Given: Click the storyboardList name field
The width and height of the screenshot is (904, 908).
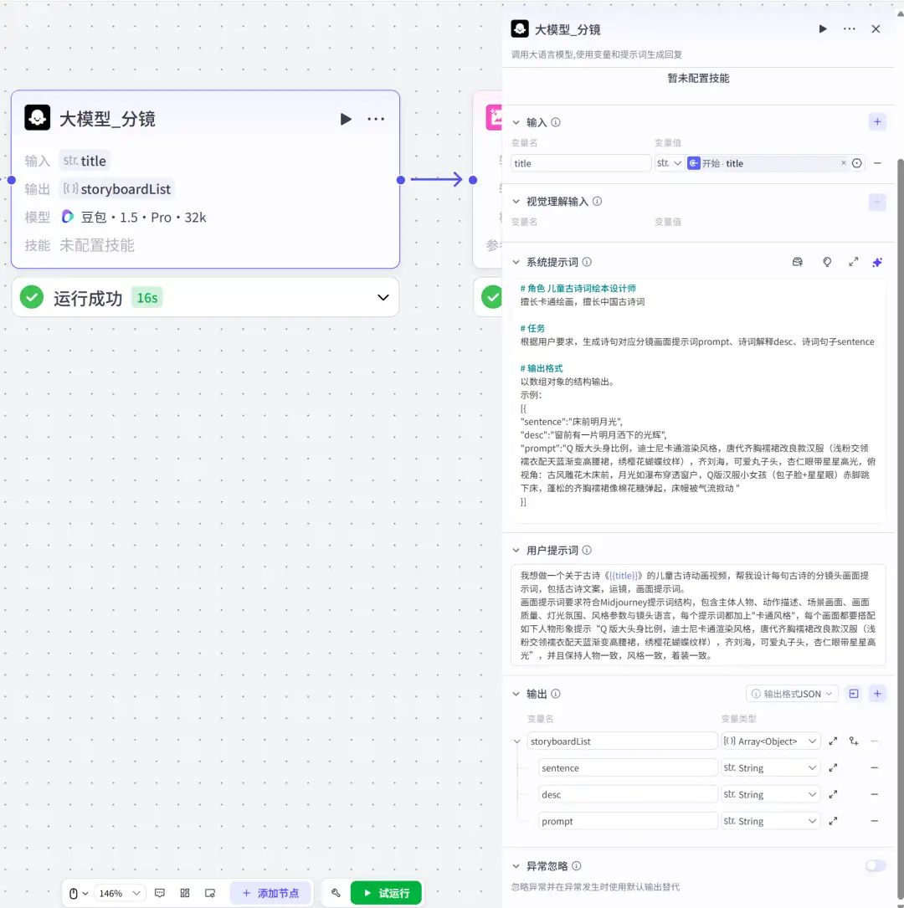Looking at the screenshot, I should pos(623,741).
